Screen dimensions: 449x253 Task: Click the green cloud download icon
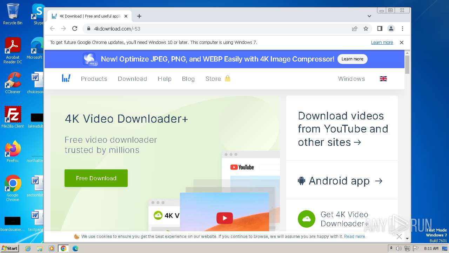307,219
